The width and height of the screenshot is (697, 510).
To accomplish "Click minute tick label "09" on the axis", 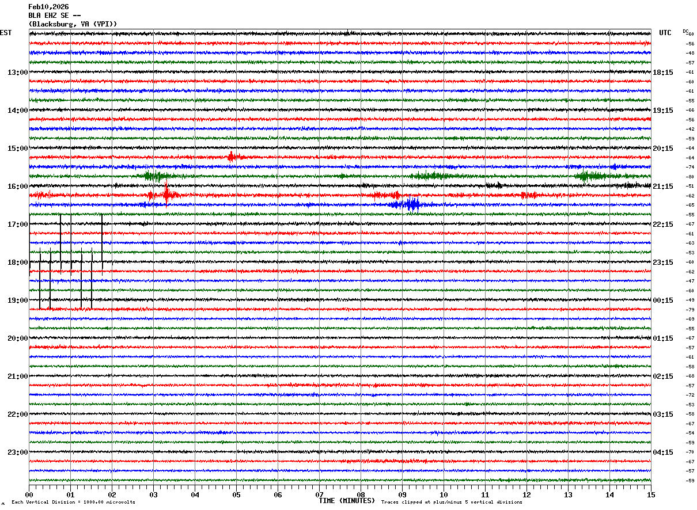I will 402,495.
